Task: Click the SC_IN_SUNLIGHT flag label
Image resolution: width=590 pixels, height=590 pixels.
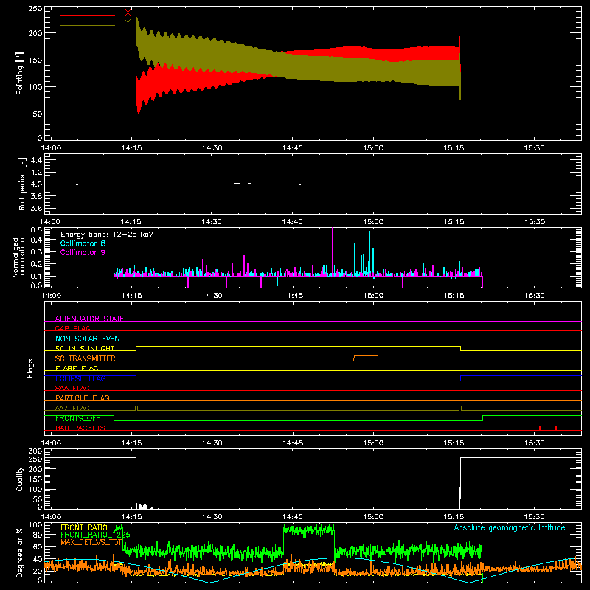Action: 85,348
